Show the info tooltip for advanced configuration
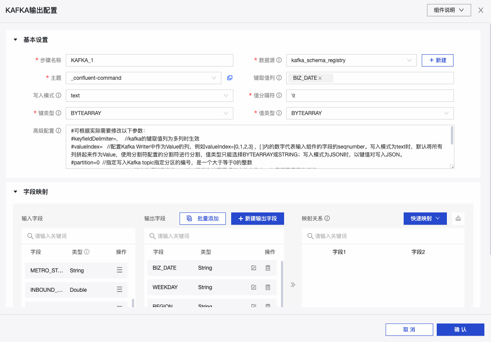 point(59,131)
